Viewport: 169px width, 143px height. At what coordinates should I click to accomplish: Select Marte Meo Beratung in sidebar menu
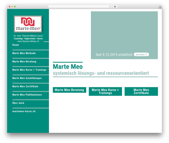click(x=24, y=62)
